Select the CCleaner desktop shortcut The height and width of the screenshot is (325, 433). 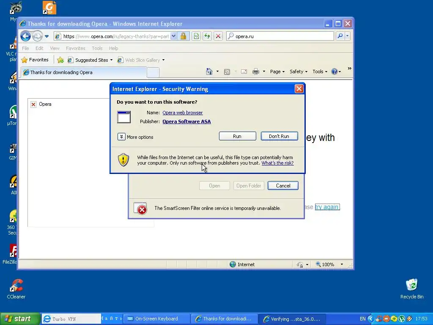[x=16, y=289]
